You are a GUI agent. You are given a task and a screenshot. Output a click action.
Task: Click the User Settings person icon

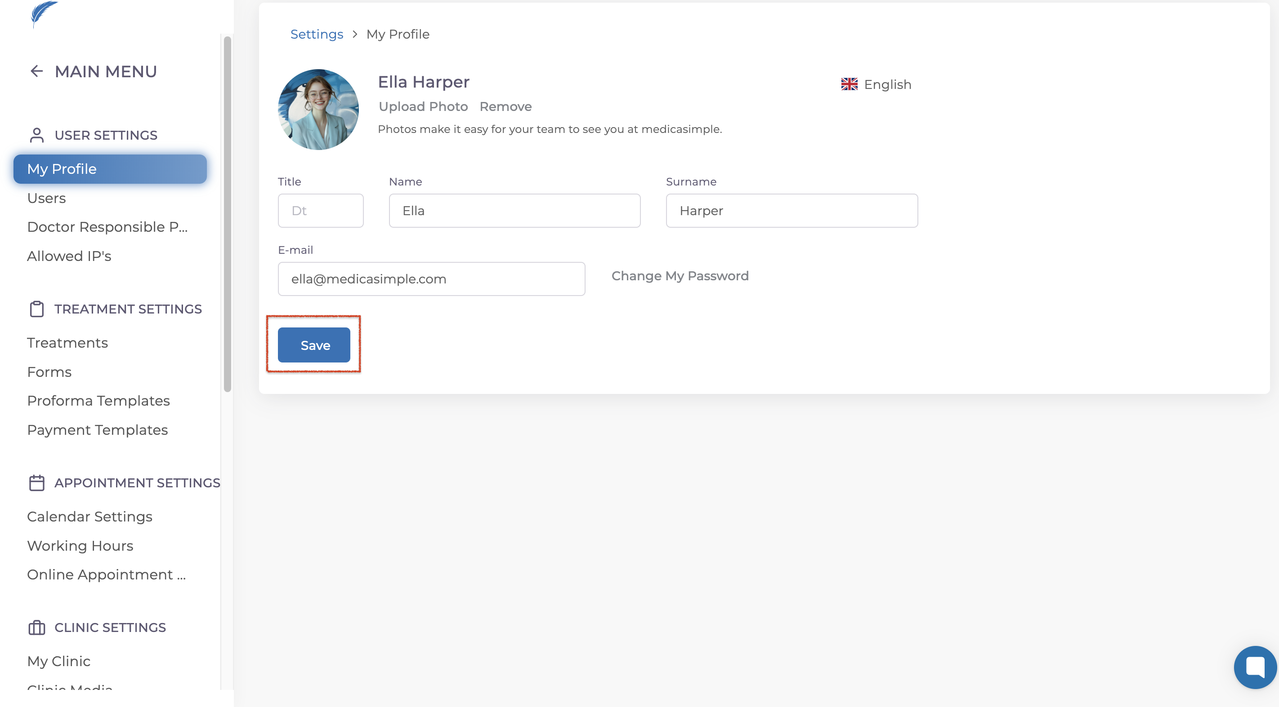tap(37, 135)
